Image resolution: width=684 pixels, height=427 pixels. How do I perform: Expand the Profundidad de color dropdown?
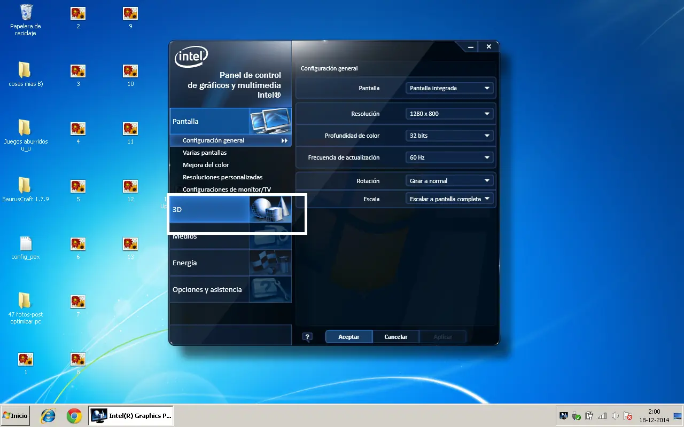(x=449, y=136)
